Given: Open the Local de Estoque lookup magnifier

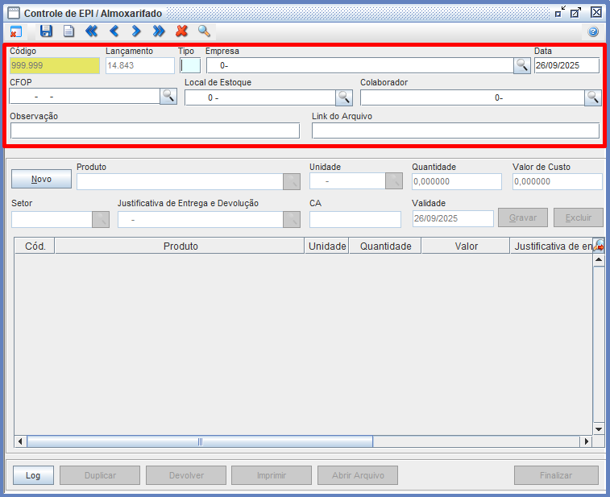Looking at the screenshot, I should pos(344,97).
